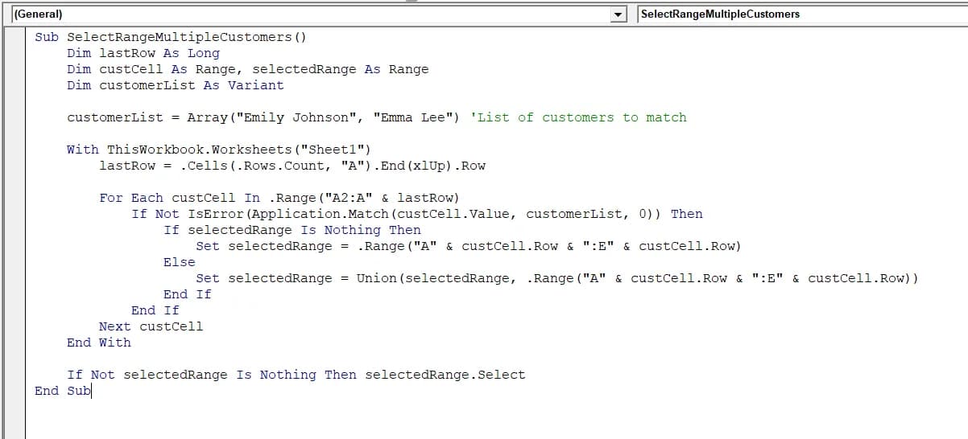
Task: Click the first 'Set selectedRange = .Range' line
Action: (x=469, y=246)
